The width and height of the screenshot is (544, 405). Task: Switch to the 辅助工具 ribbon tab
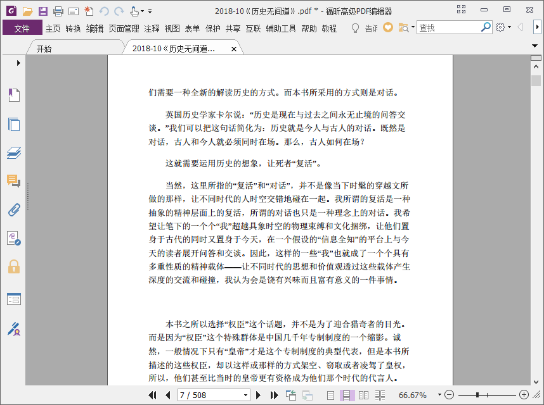(281, 28)
